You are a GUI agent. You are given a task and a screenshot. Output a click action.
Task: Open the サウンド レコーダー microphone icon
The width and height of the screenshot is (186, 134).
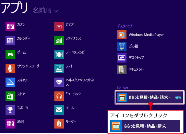pos(10,68)
